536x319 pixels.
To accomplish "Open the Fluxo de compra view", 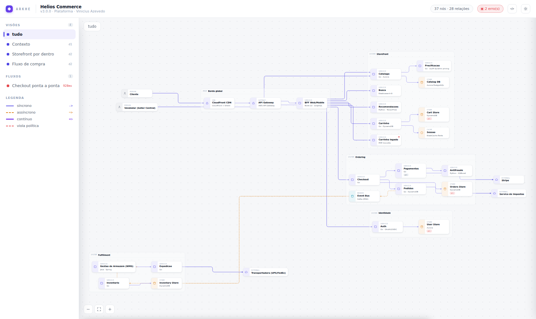I will click(40, 64).
